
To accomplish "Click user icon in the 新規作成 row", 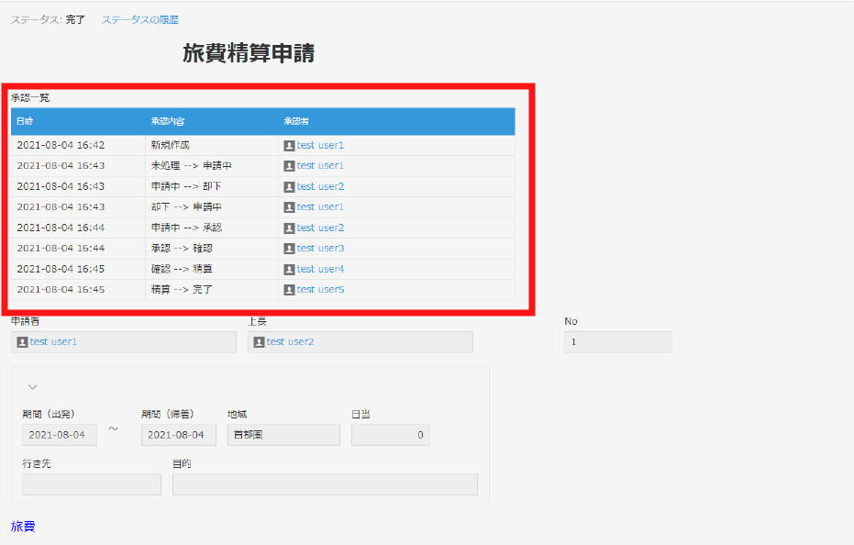I will 289,145.
